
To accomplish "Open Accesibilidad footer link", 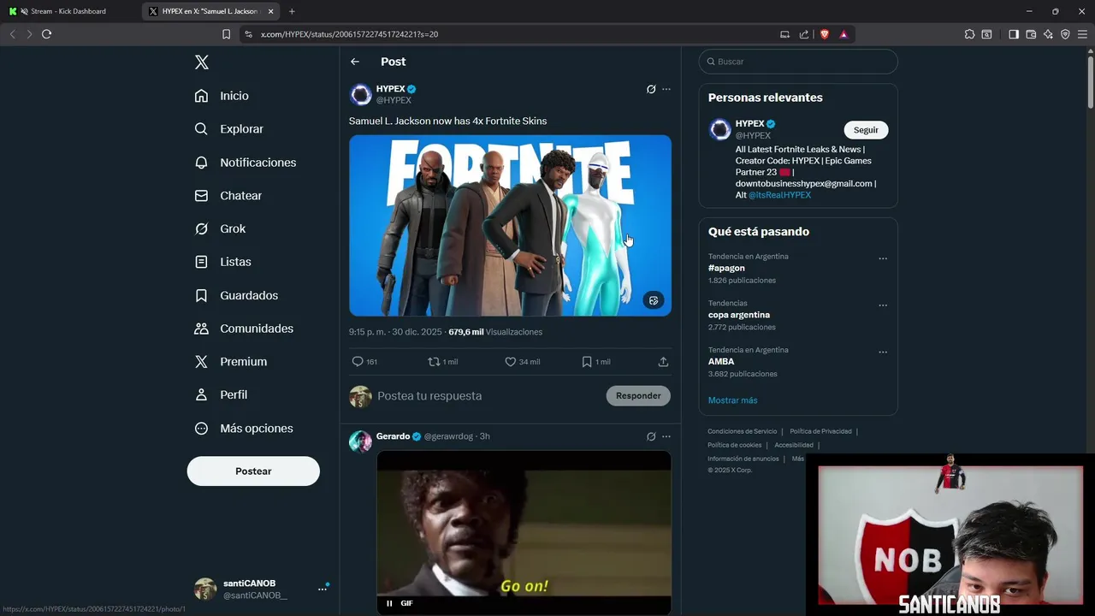I will [794, 445].
